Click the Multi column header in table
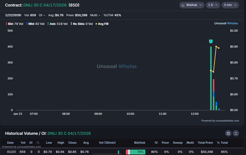This screenshot has height=155, width=246. point(190,143)
